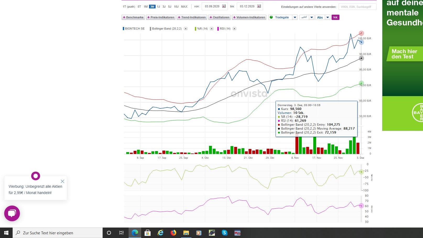Toggle the Vol. volume display button
Viewport: 423px width, 238px height.
[336, 17]
